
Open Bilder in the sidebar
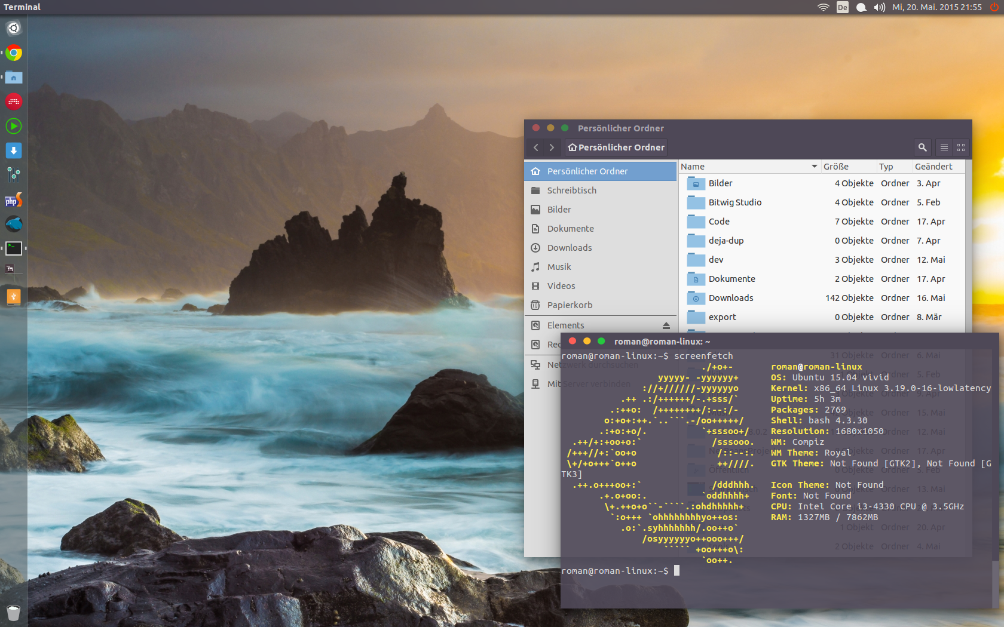[x=601, y=210]
